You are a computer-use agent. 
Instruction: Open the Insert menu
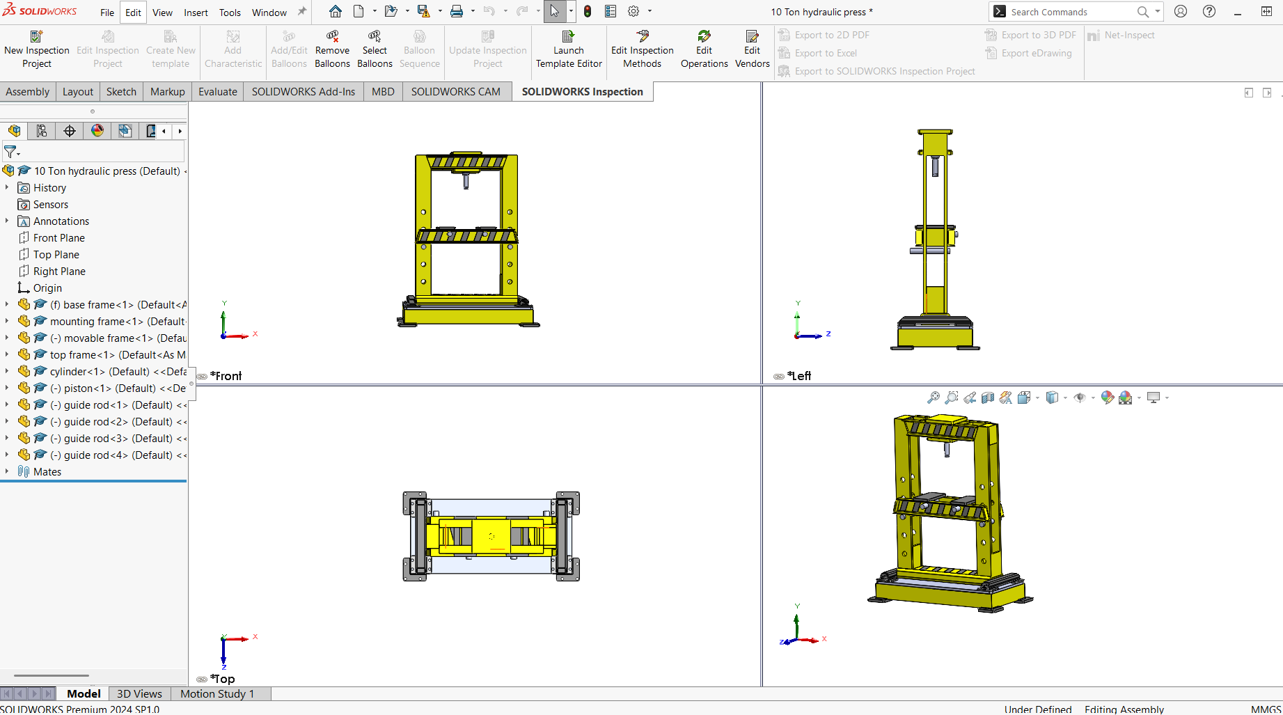[x=196, y=13]
